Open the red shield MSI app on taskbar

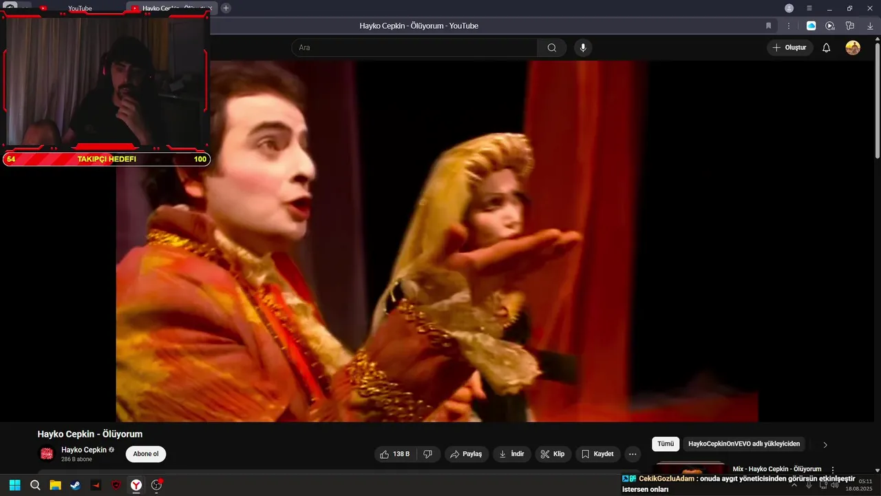pos(116,485)
